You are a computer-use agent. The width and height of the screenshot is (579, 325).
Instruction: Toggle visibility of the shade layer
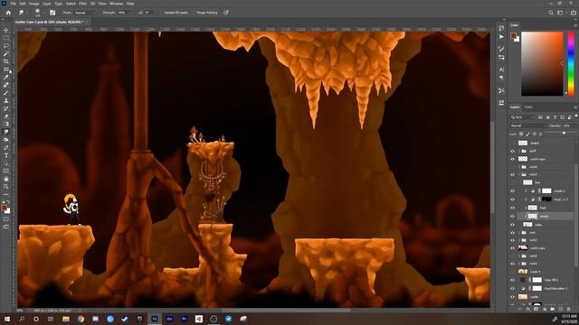(x=512, y=217)
